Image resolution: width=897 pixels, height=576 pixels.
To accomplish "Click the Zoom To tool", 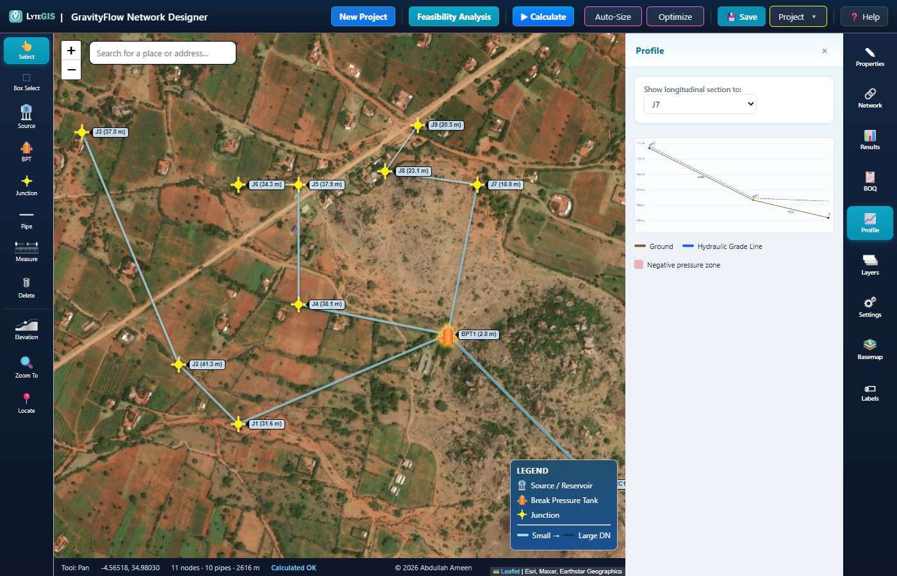I will pyautogui.click(x=26, y=367).
